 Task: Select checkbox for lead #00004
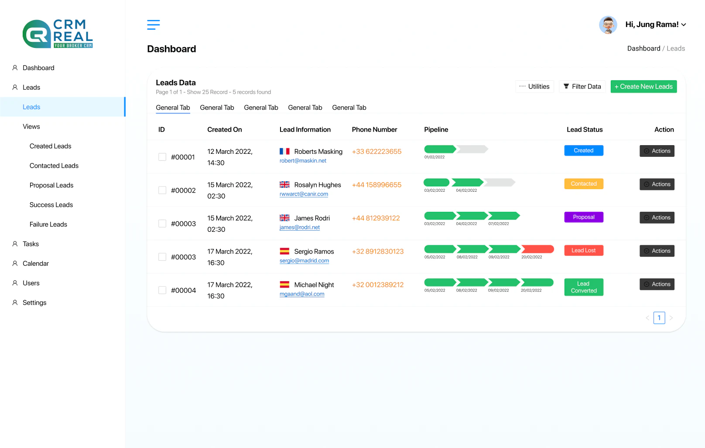point(162,290)
